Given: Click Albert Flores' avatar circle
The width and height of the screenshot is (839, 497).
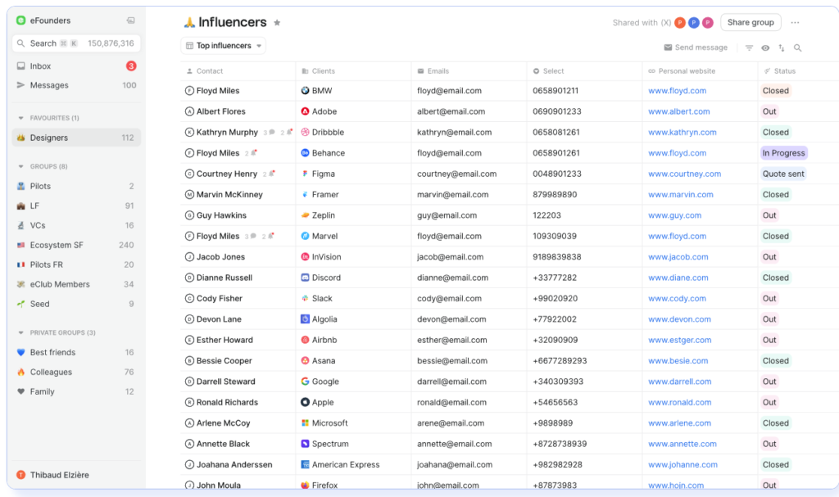Looking at the screenshot, I should (189, 111).
